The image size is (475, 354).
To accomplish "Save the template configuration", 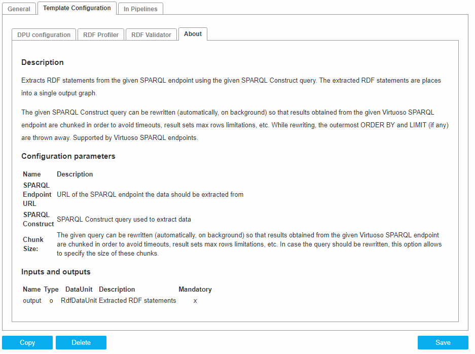I will coord(443,343).
